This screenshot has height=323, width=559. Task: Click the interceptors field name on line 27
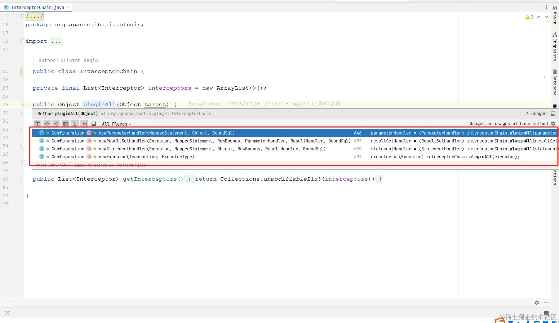[x=170, y=88]
